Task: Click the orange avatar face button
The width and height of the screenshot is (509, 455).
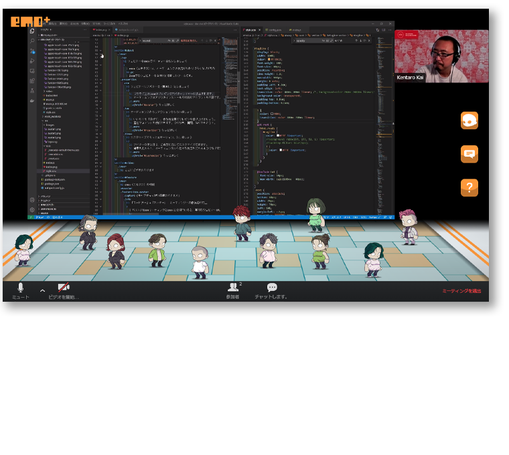Action: (x=469, y=120)
